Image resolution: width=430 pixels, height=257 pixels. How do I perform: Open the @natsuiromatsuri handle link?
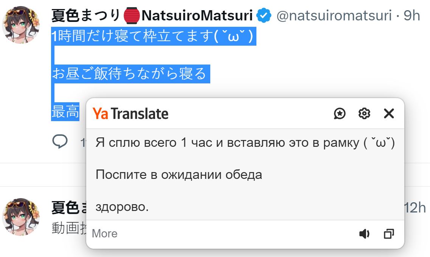pyautogui.click(x=334, y=16)
